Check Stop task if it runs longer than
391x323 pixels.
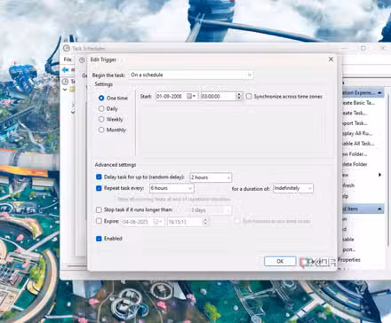click(x=99, y=209)
